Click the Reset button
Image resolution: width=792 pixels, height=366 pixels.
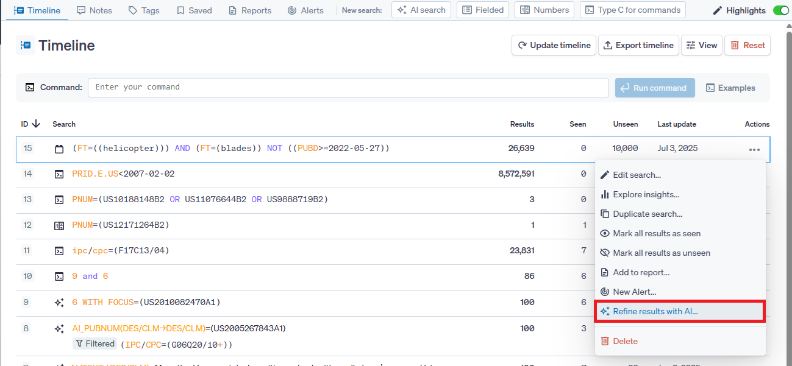[x=747, y=45]
